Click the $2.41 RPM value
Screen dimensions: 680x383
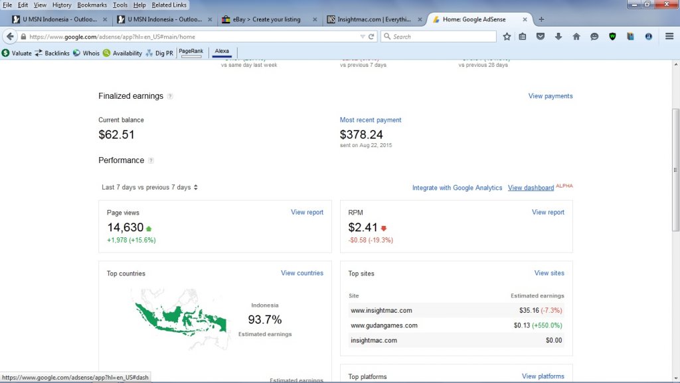(x=363, y=227)
